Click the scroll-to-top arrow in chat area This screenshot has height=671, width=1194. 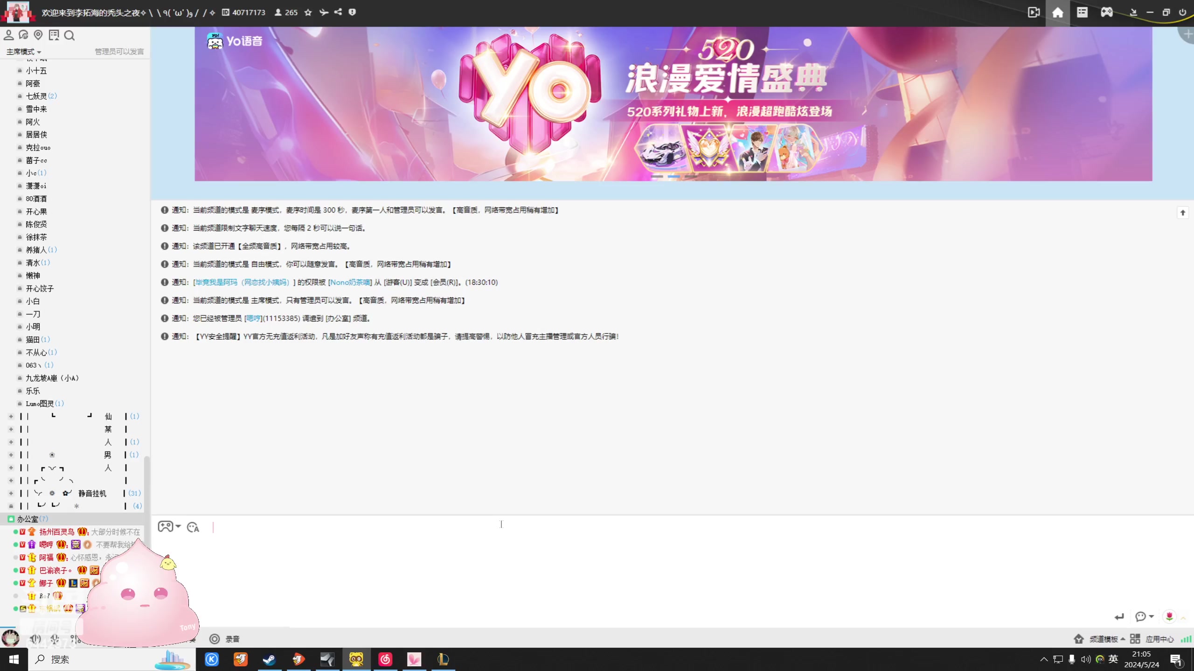[x=1182, y=213]
